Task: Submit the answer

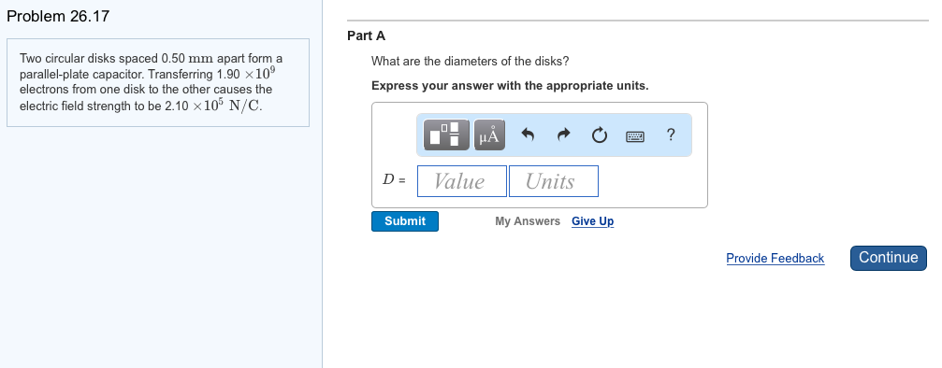Action: (x=405, y=221)
